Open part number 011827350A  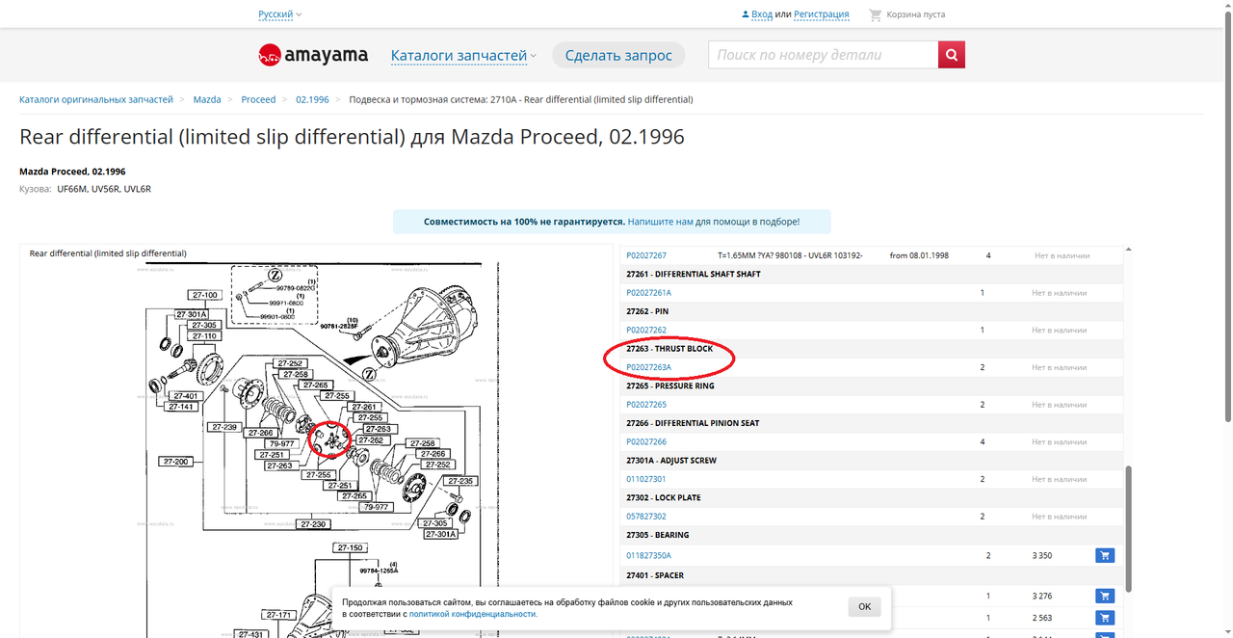(649, 555)
